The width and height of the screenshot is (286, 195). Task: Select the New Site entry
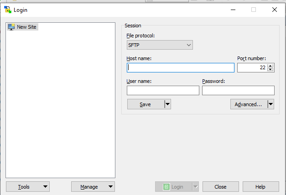(23, 27)
